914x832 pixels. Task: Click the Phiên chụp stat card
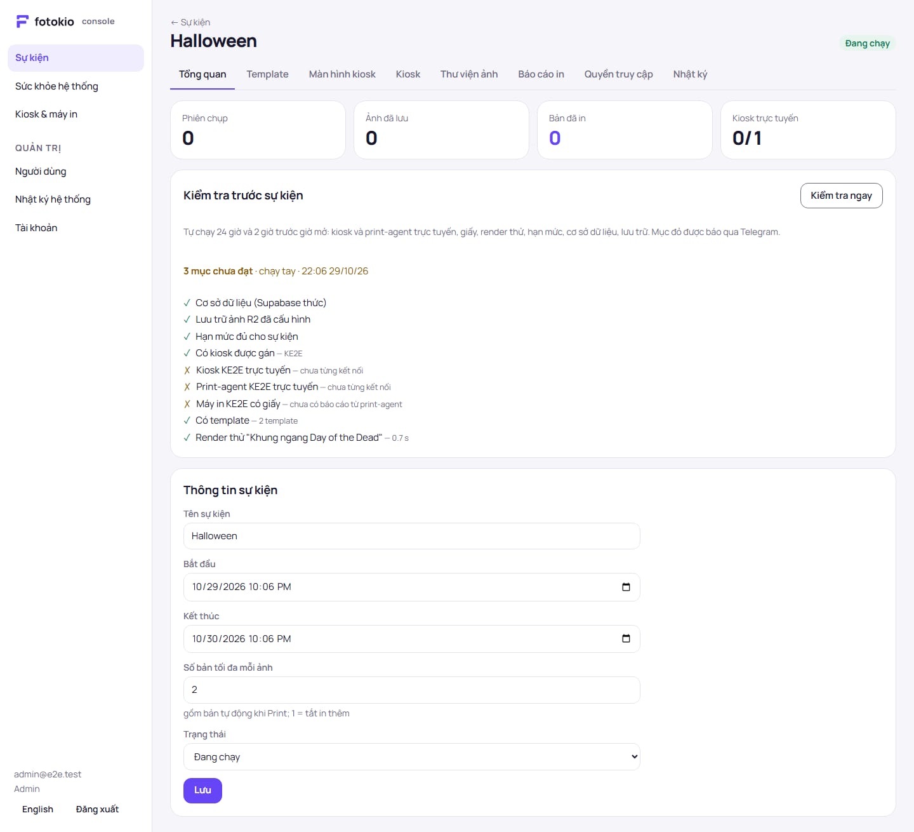(258, 130)
